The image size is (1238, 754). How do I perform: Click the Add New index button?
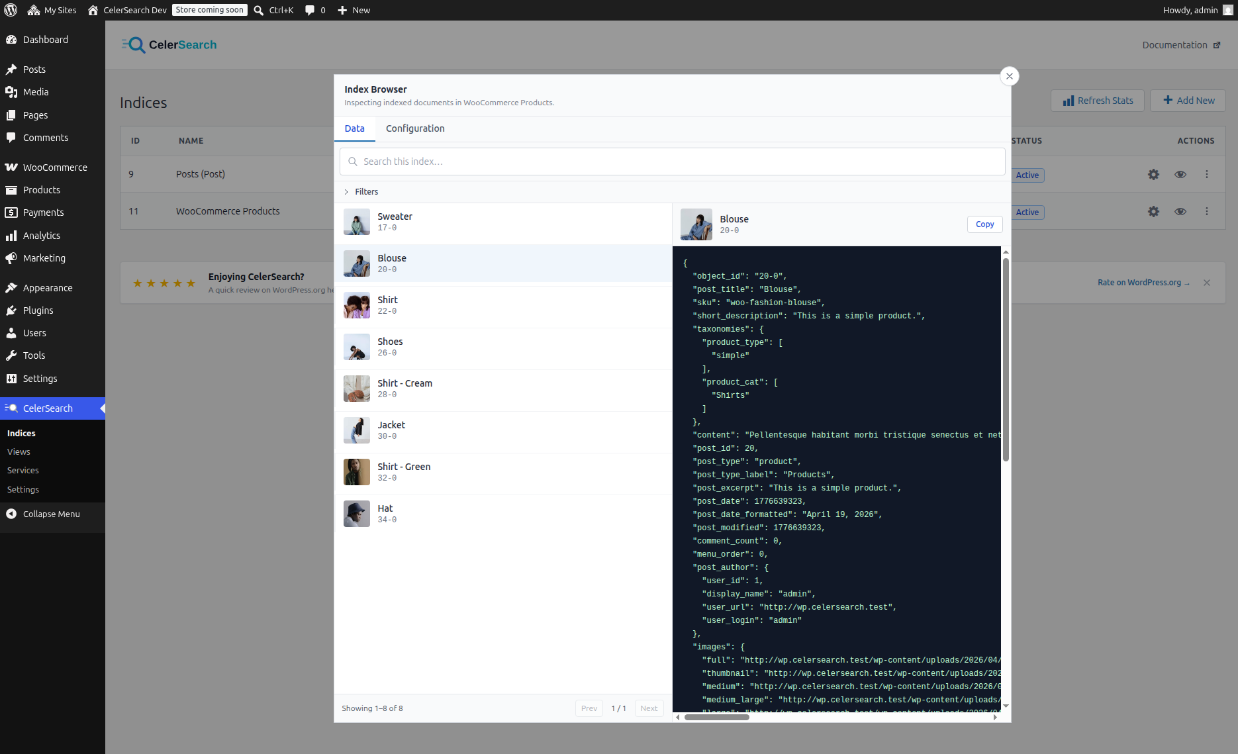1188,101
